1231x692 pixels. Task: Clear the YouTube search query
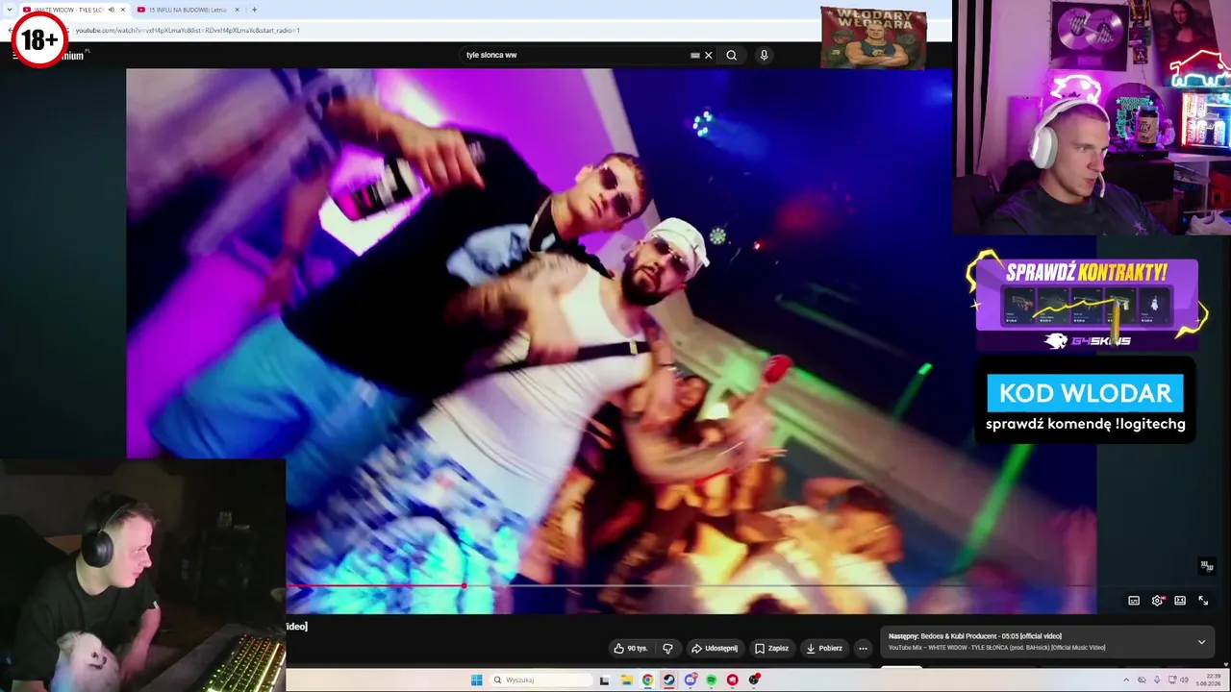tap(709, 55)
